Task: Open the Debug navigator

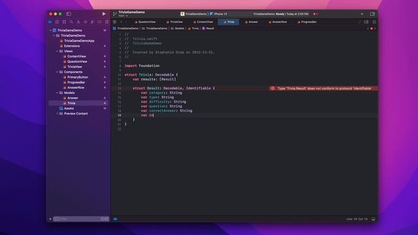Action: 93,22
